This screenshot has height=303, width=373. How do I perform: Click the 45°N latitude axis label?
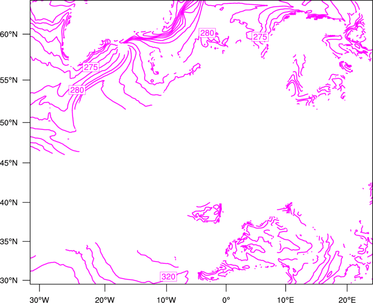pyautogui.click(x=9, y=163)
